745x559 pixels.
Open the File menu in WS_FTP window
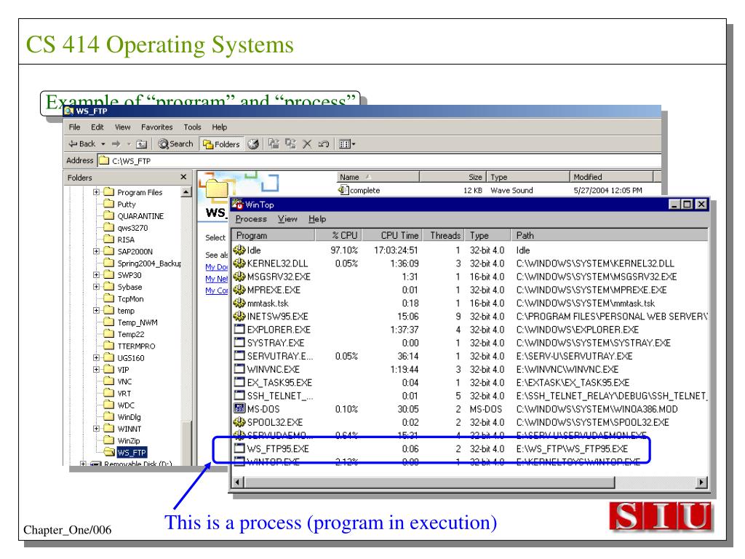(75, 127)
